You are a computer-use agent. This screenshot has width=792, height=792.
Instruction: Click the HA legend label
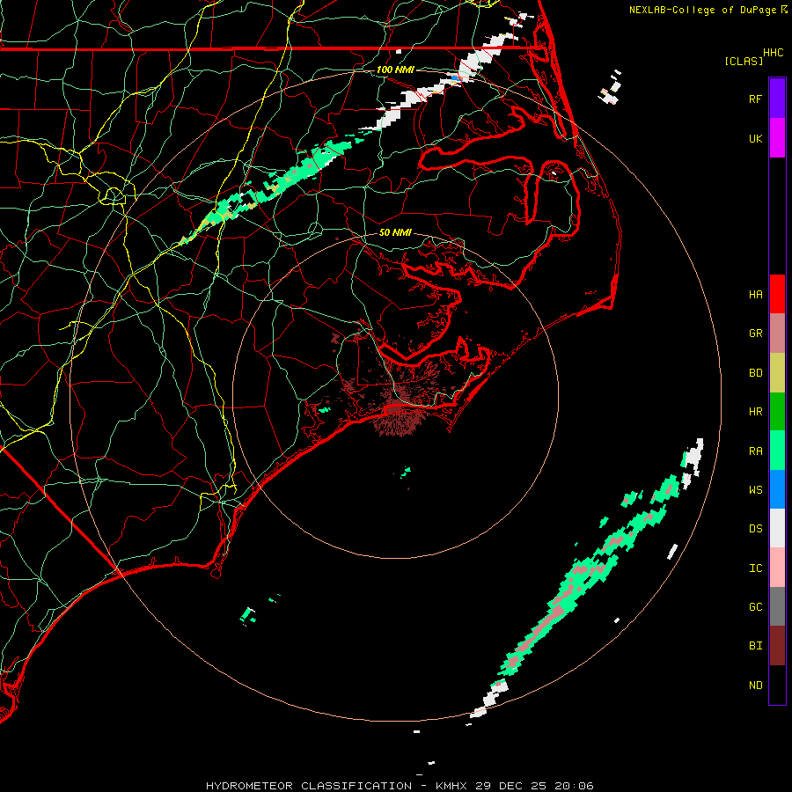pos(755,295)
